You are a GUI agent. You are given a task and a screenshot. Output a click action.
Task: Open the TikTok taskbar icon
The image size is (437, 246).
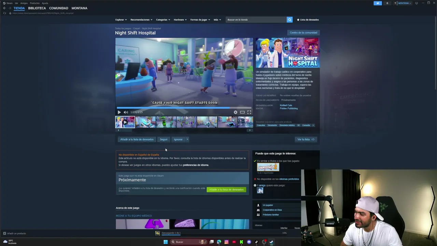256,242
